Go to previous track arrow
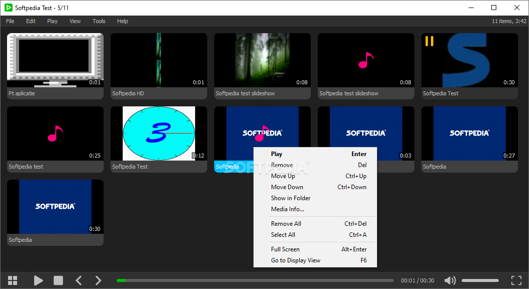 pyautogui.click(x=78, y=280)
